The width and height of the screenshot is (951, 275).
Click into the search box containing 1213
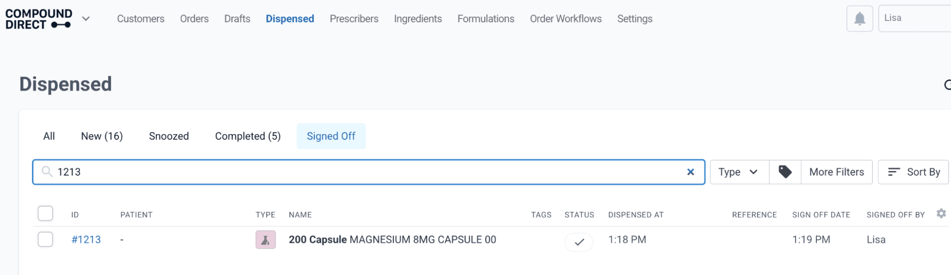pyautogui.click(x=368, y=172)
